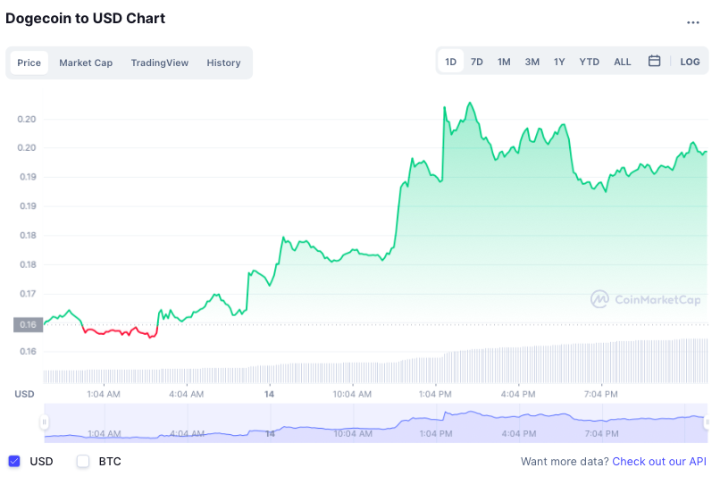Open the three-dot more options menu
This screenshot has width=720, height=493.
click(693, 22)
